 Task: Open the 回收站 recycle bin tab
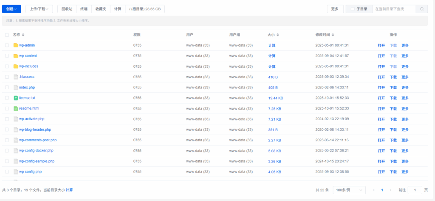coord(67,9)
